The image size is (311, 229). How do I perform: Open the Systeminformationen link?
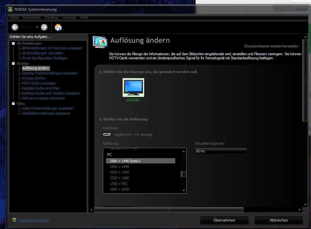(34, 220)
